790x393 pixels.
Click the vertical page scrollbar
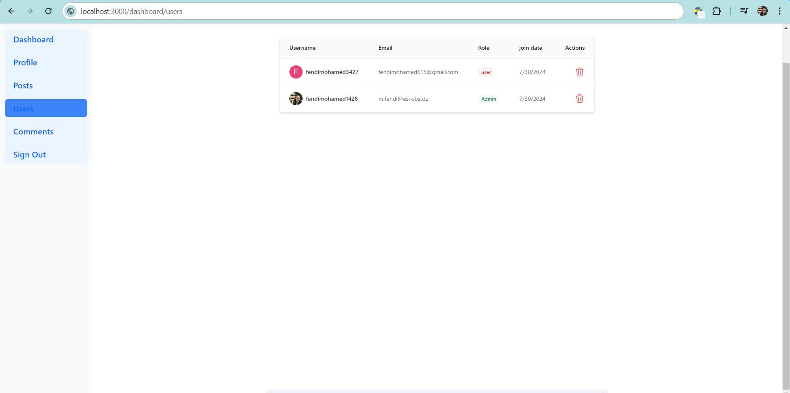pyautogui.click(x=785, y=206)
